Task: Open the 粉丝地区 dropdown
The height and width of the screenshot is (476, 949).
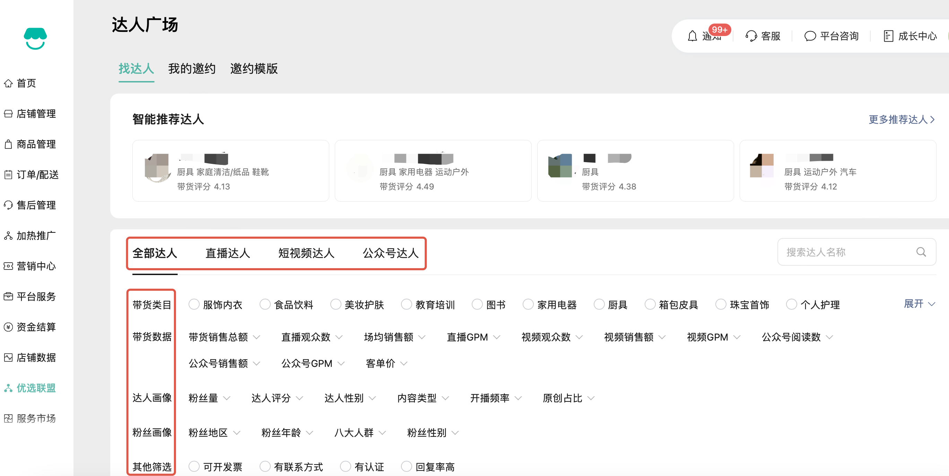Action: pos(214,433)
